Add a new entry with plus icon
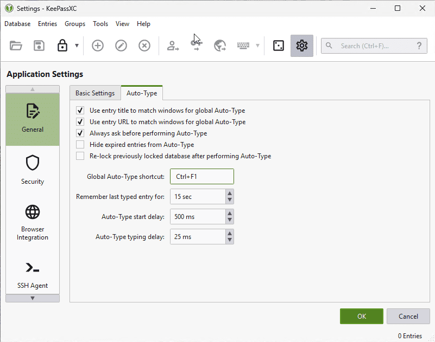The height and width of the screenshot is (342, 435). point(98,46)
